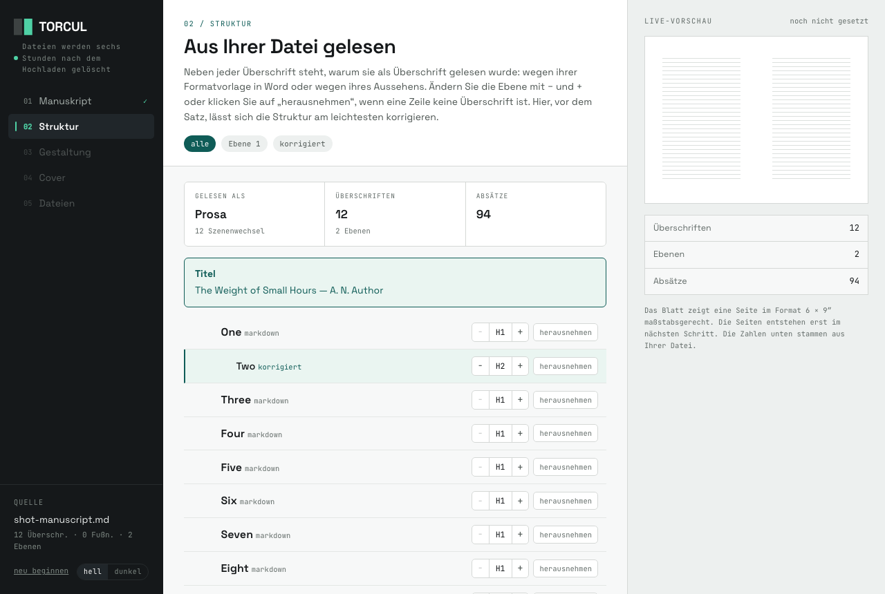Click the 'shot-manuscript.md' source filename

(62, 519)
